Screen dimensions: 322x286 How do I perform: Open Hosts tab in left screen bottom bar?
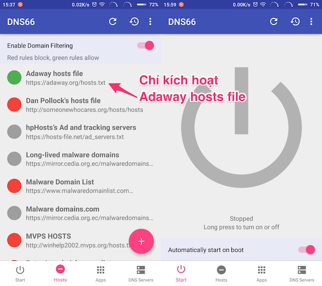click(60, 274)
